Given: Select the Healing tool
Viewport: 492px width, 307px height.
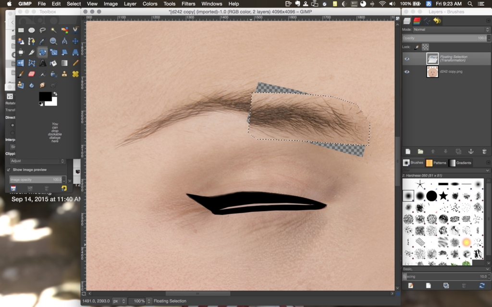Looking at the screenshot, I should 76,74.
